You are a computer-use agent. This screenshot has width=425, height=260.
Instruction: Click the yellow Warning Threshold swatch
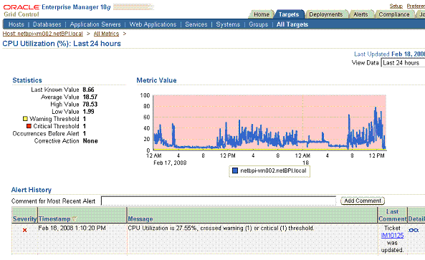pyautogui.click(x=25, y=119)
